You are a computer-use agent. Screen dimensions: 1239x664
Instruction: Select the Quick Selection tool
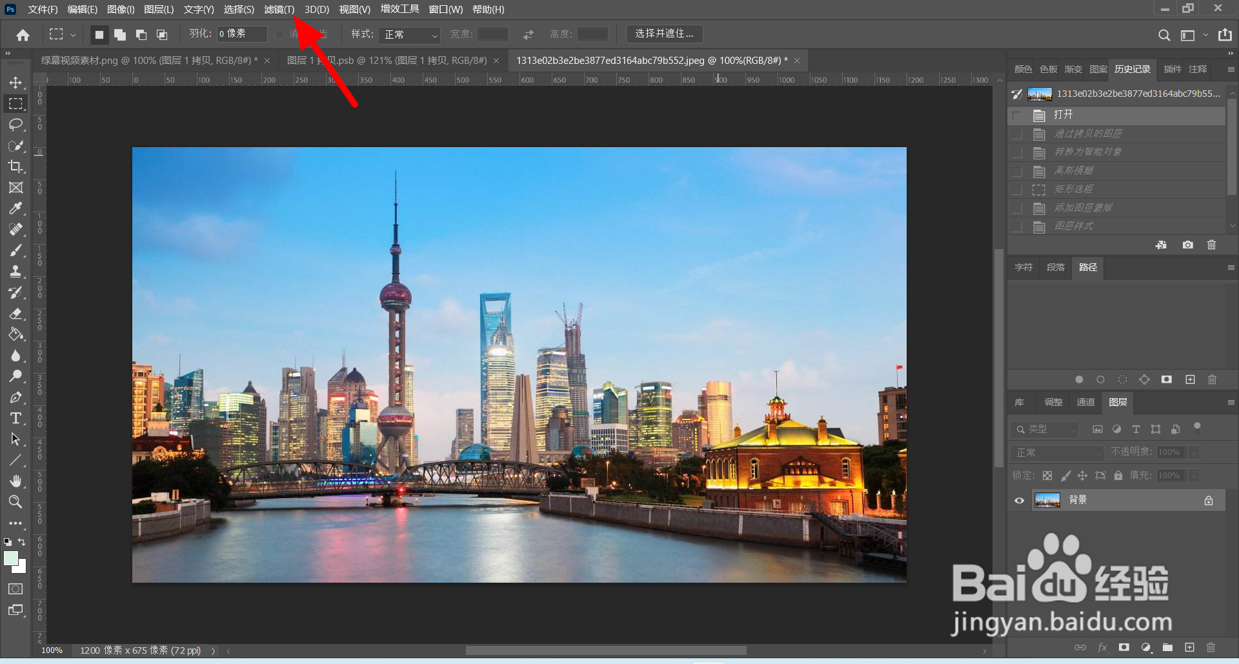coord(16,146)
